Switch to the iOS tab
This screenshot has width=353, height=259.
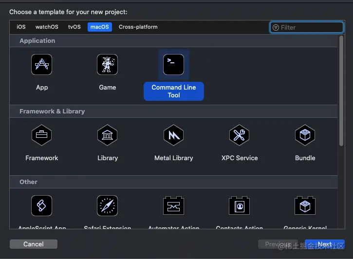[x=21, y=27]
